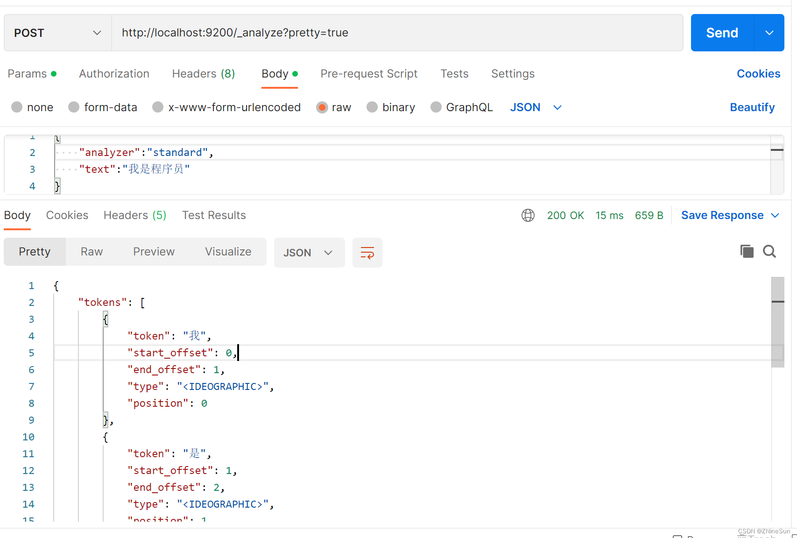Click the "end_offset": 2 line
The height and width of the screenshot is (538, 797).
(x=176, y=487)
